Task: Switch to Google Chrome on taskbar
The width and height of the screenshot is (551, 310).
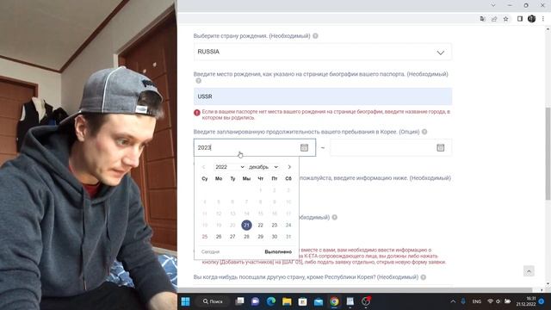Action: click(334, 301)
